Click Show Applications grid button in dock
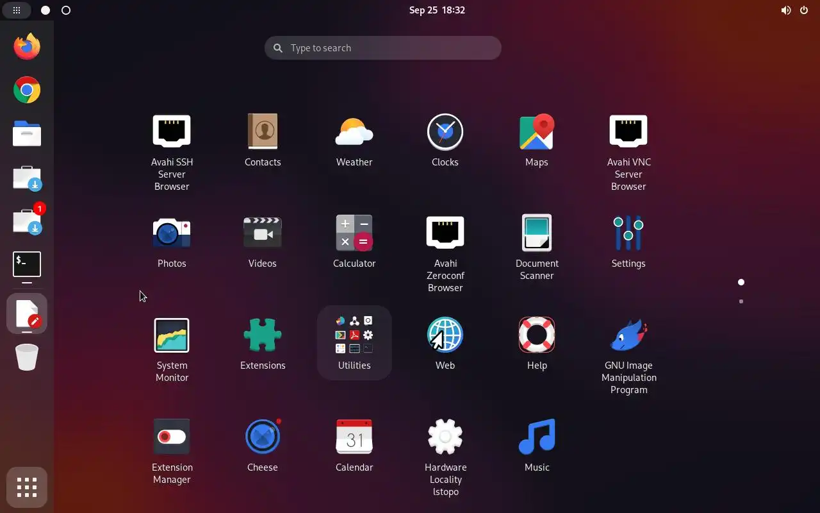 tap(27, 487)
